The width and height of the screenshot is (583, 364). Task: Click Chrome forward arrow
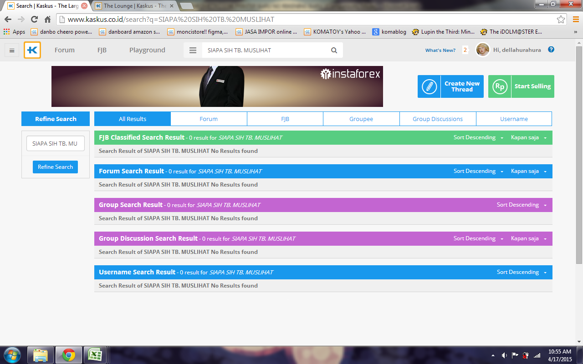tap(21, 20)
